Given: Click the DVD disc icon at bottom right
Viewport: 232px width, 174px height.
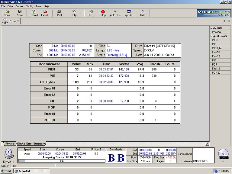Looking at the screenshot, I should pyautogui.click(x=223, y=154).
